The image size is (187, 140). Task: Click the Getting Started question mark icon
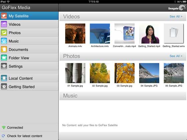point(4,87)
